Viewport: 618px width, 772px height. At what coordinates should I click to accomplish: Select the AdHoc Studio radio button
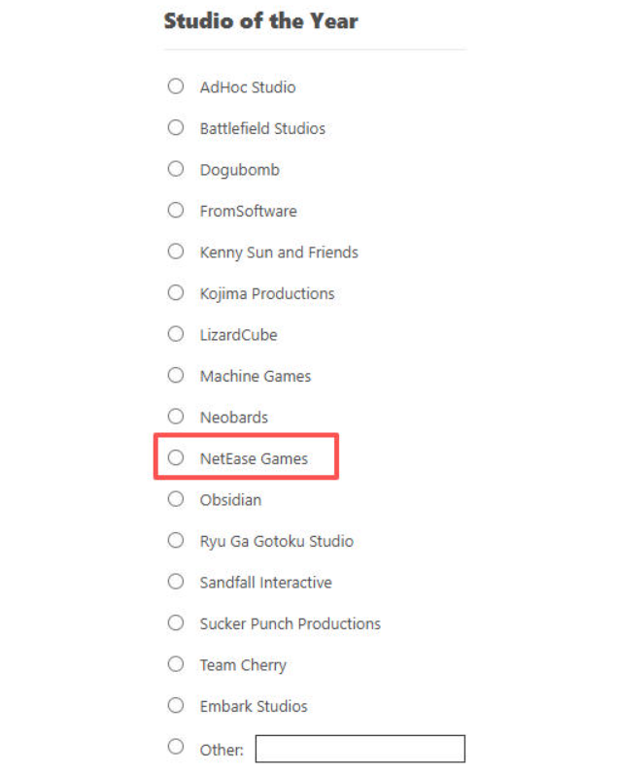click(x=176, y=86)
